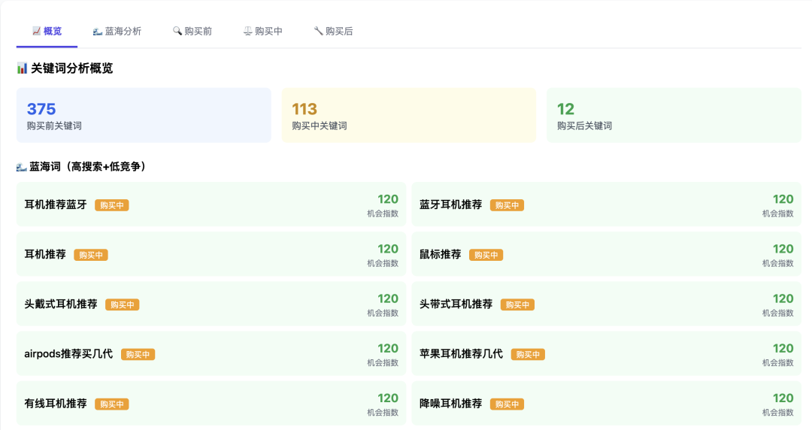Click the bar chart icon beside 关键词分析概览

pos(23,68)
